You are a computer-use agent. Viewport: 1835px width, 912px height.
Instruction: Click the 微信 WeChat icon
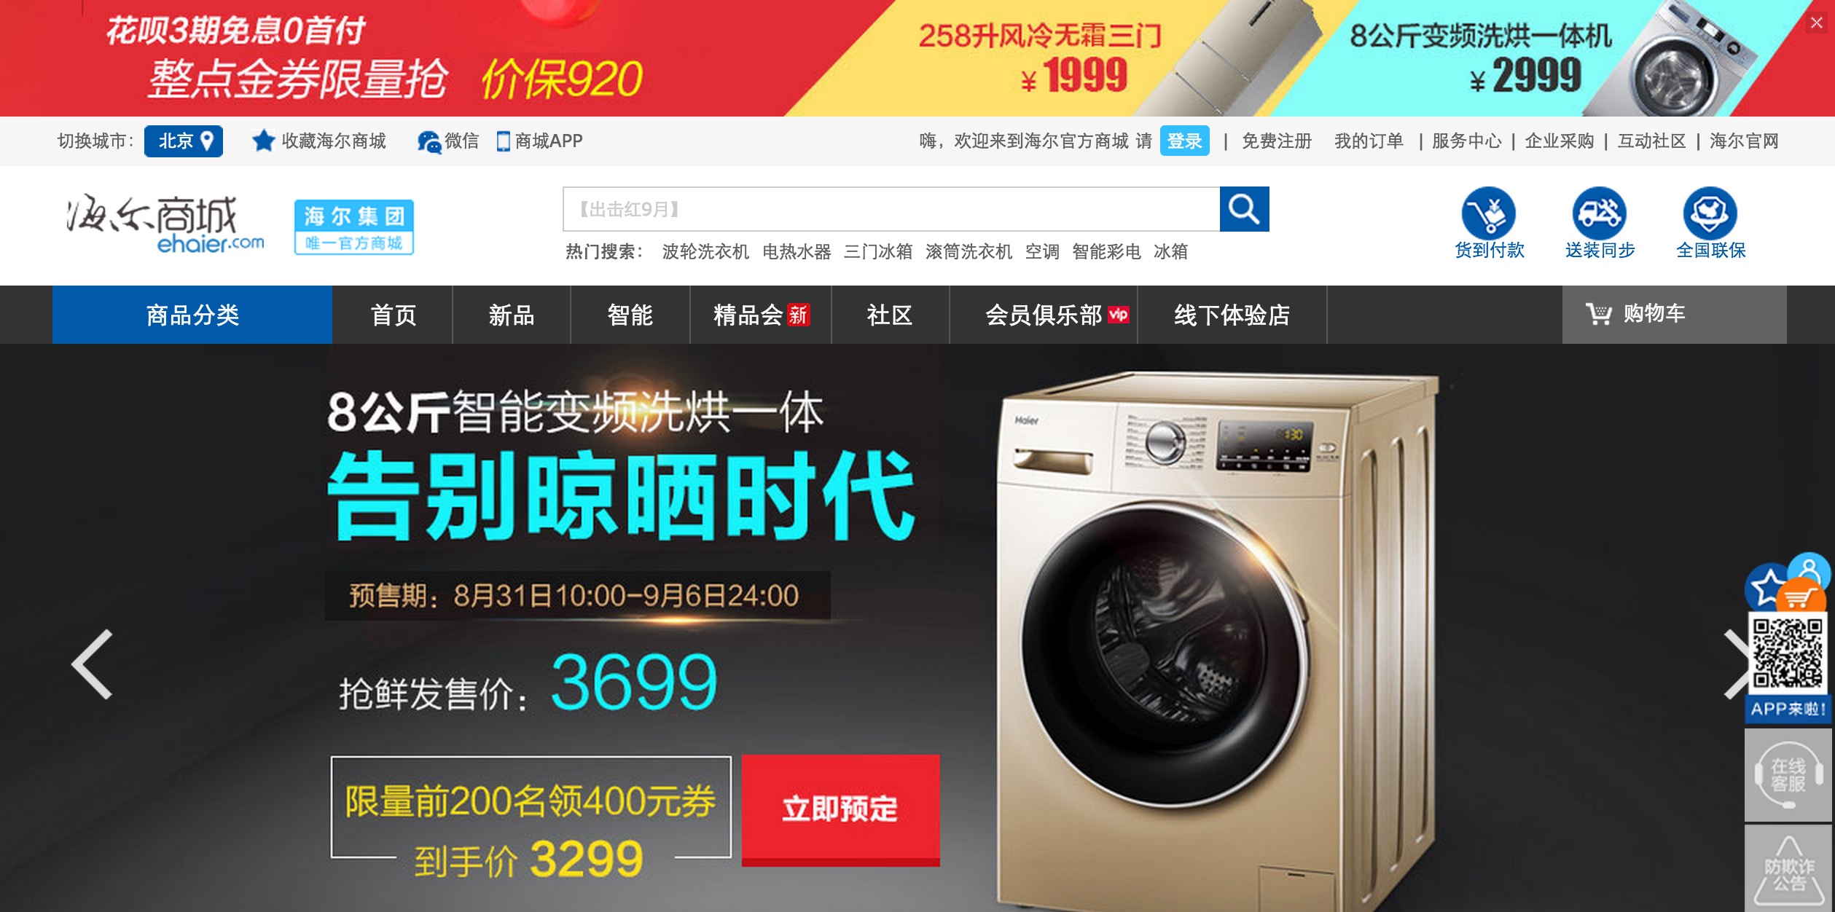[429, 141]
